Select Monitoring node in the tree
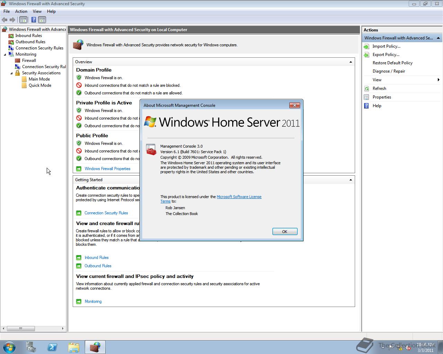The width and height of the screenshot is (443, 354). [26, 54]
